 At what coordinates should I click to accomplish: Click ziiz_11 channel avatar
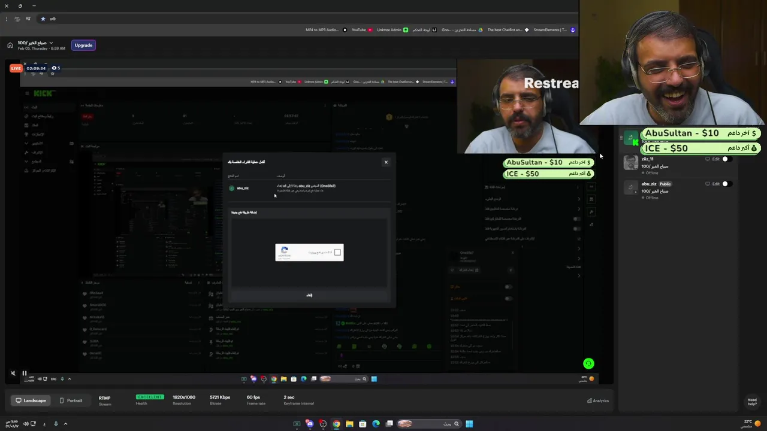(630, 163)
